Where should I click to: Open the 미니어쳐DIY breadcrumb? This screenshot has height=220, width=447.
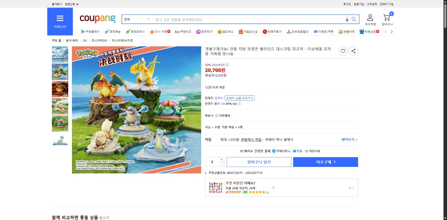[x=99, y=40]
